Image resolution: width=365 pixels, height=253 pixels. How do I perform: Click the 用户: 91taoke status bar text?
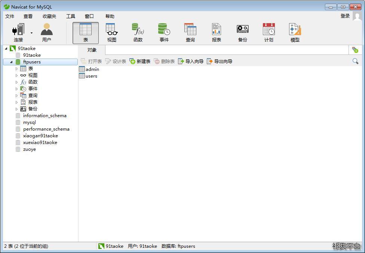[x=142, y=246]
